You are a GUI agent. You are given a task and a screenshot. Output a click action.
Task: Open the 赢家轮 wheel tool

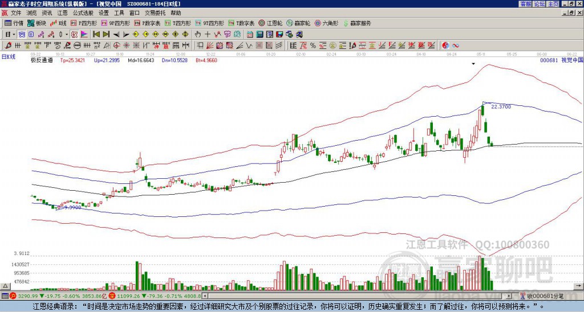(298, 23)
